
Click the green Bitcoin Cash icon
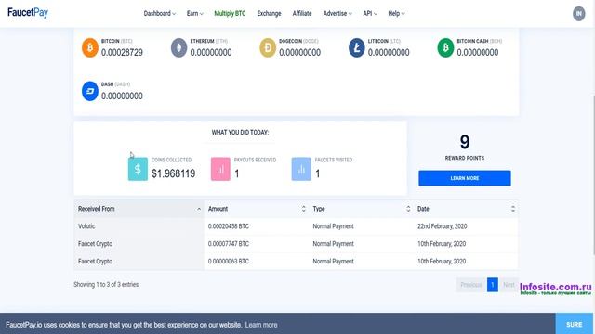[x=445, y=47]
